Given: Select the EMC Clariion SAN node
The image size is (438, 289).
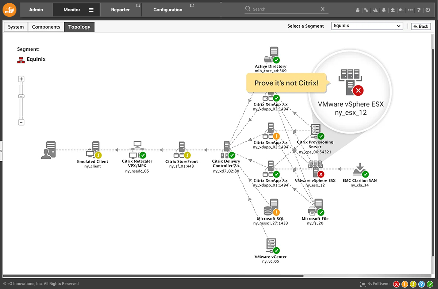Looking at the screenshot, I should [x=361, y=170].
